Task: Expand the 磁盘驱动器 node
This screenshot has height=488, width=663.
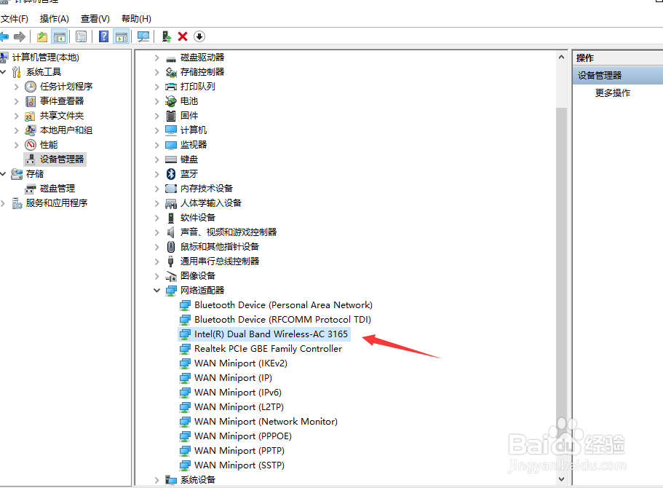Action: 157,58
